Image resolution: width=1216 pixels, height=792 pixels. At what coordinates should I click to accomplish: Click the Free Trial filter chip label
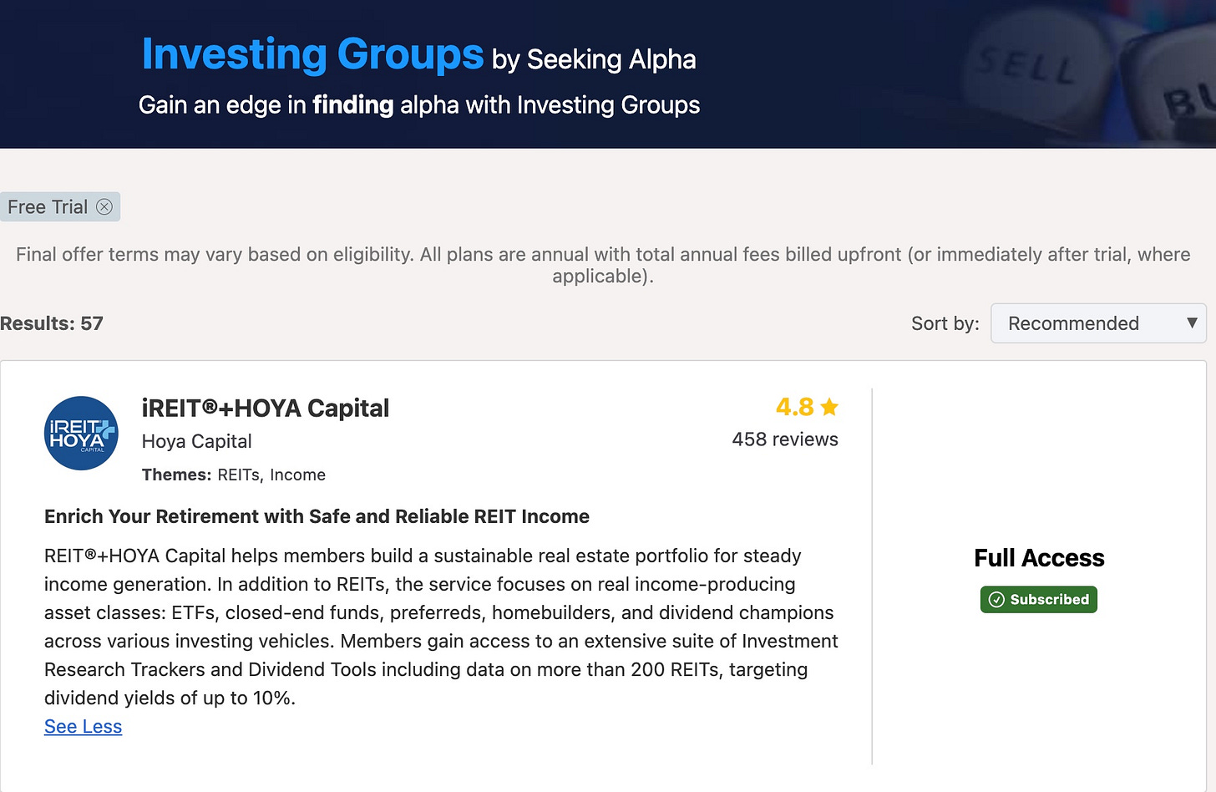[48, 207]
